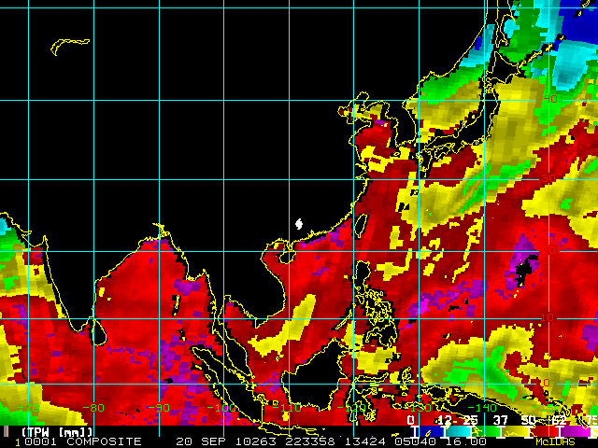The width and height of the screenshot is (598, 448).
Task: Click the Sri Lanka island outline
Action: [x=98, y=332]
